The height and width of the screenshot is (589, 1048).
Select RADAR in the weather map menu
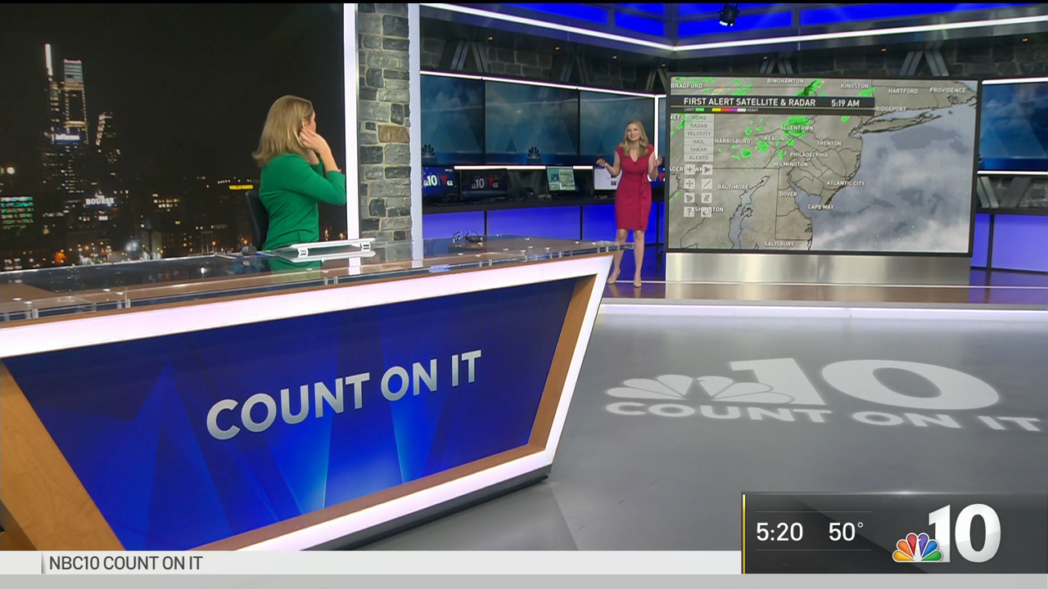[699, 126]
